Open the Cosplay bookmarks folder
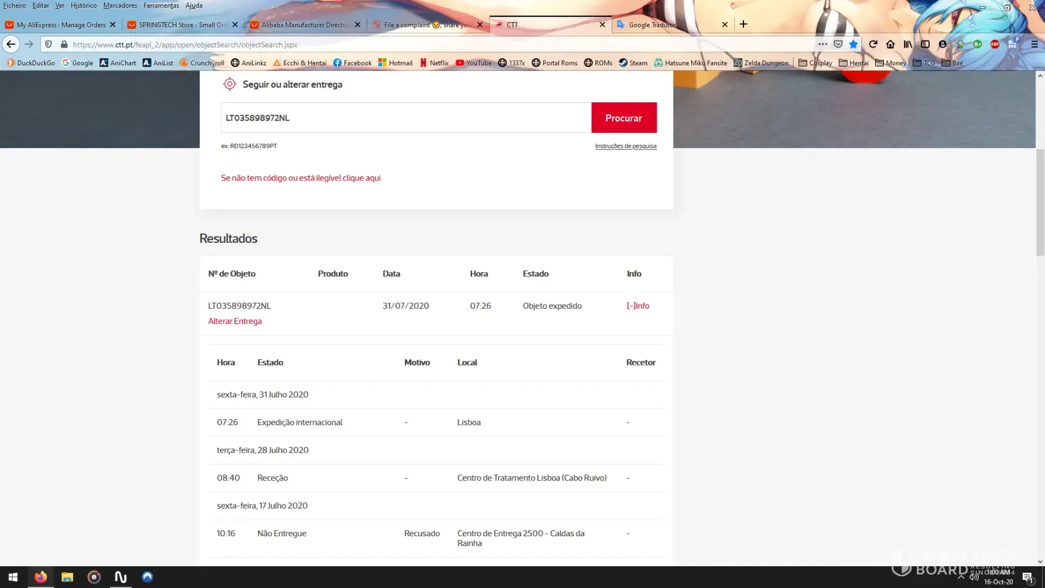This screenshot has height=588, width=1045. pyautogui.click(x=815, y=63)
